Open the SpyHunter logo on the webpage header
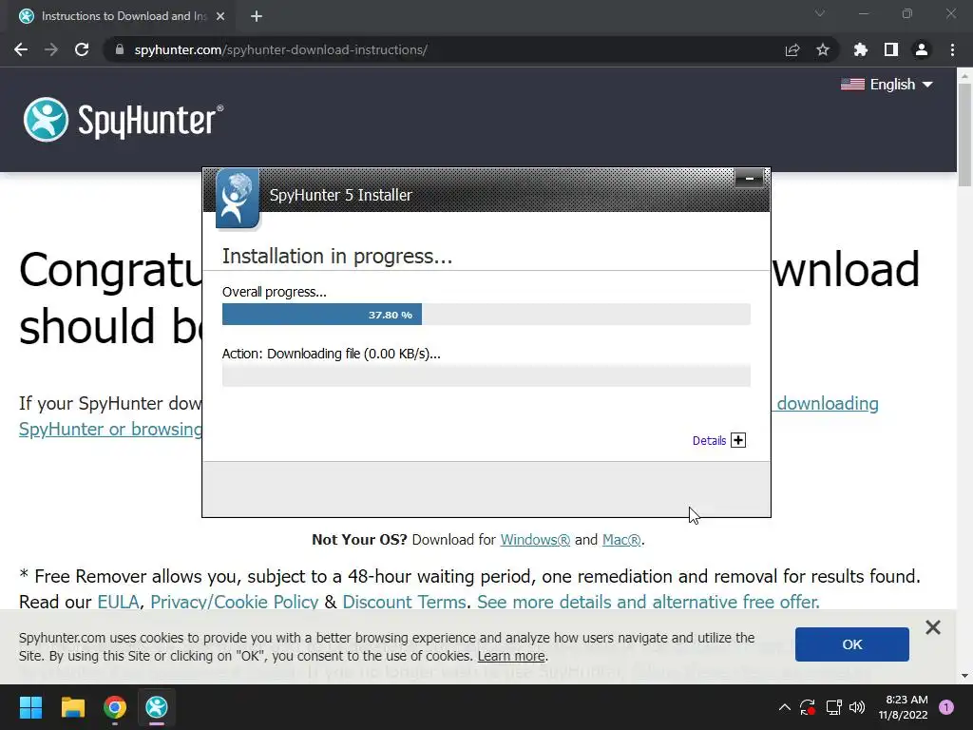 tap(123, 119)
